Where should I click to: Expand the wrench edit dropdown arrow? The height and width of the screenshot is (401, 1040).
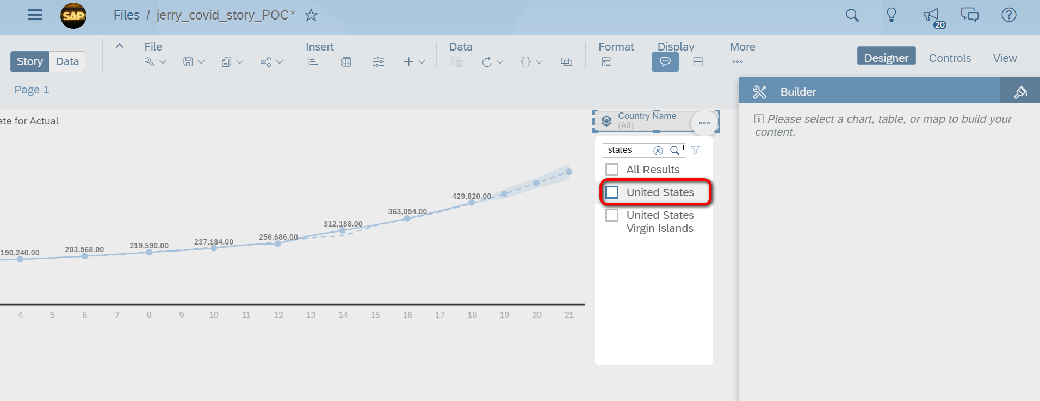coord(163,62)
